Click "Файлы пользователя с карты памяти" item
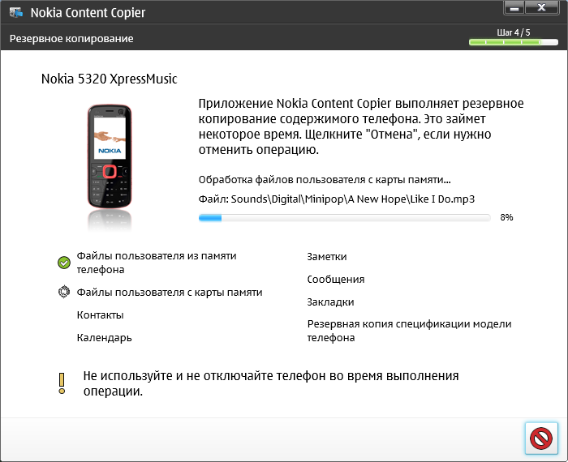This screenshot has width=568, height=462. click(x=170, y=293)
